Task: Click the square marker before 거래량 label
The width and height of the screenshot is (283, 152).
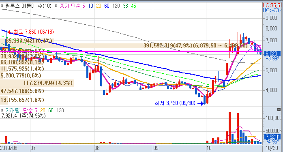Action: pyautogui.click(x=2, y=110)
